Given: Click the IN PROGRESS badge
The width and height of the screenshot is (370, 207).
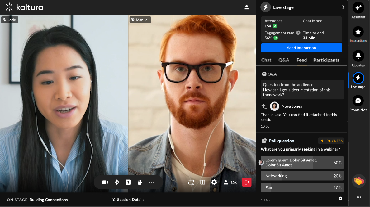Looking at the screenshot, I should (331, 141).
